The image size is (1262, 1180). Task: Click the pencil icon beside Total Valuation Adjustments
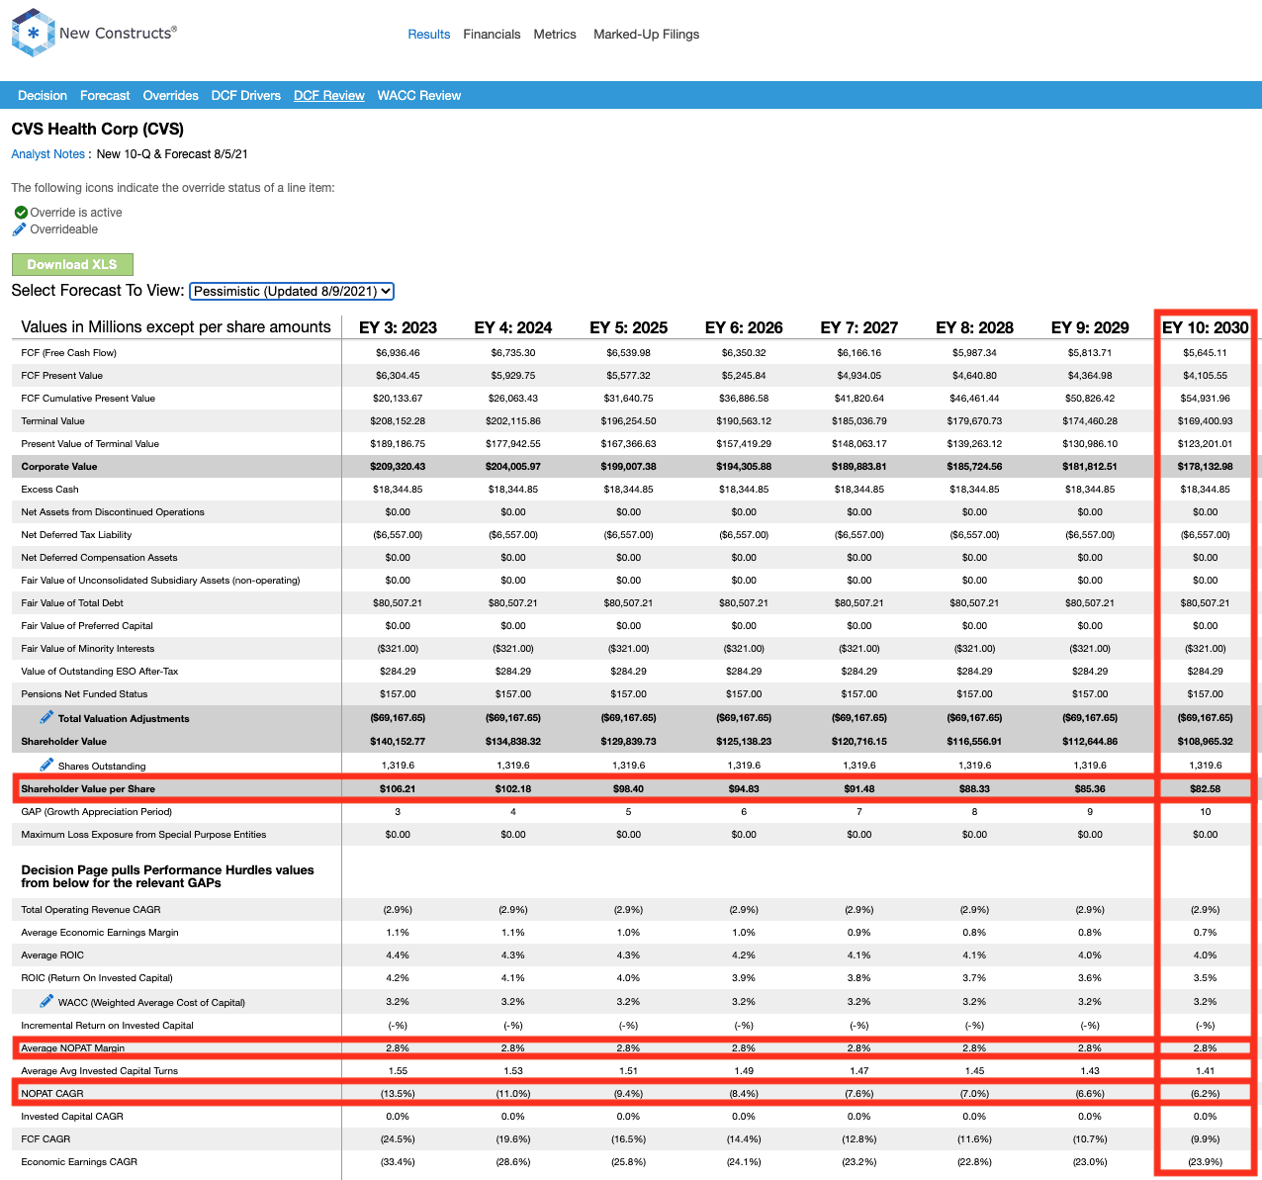point(46,717)
